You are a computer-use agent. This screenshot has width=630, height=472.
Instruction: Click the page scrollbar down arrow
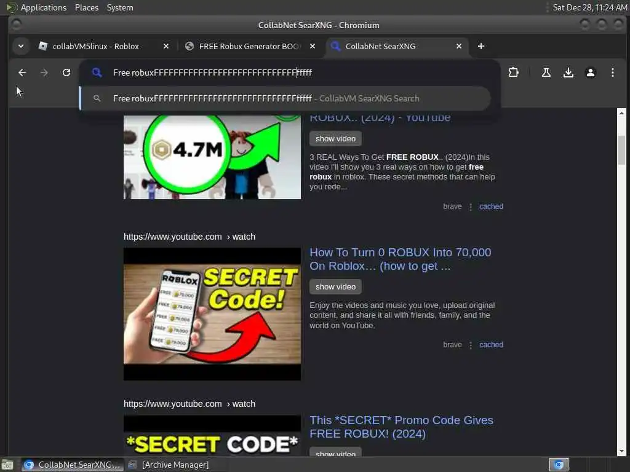coord(621,452)
